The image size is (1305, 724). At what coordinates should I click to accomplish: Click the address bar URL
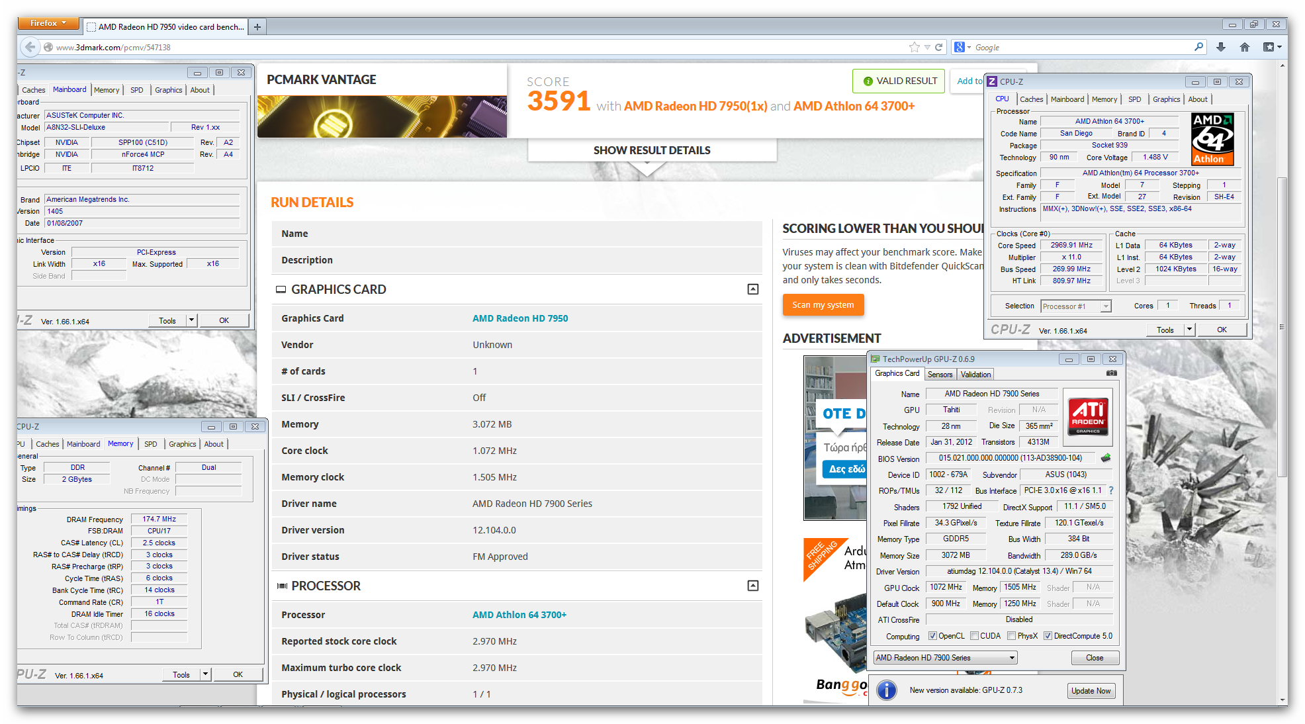point(113,47)
